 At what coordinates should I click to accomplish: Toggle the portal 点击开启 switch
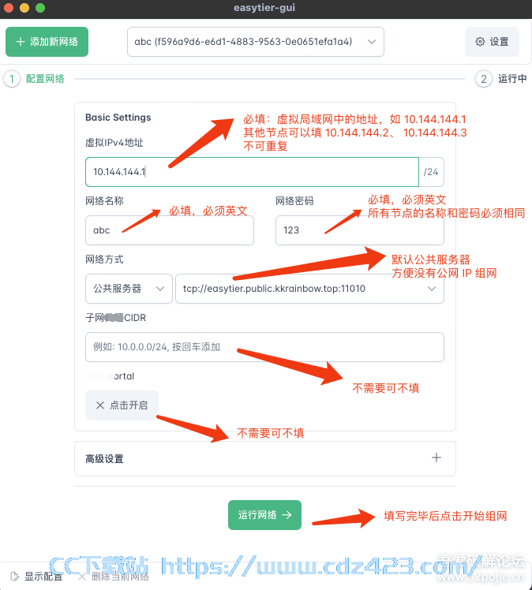122,405
